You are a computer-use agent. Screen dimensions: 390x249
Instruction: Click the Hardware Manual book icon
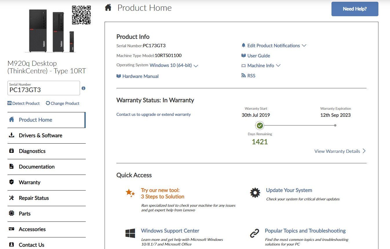click(119, 76)
